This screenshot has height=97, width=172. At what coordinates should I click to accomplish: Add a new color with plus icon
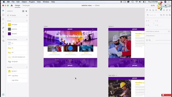pos(27,21)
